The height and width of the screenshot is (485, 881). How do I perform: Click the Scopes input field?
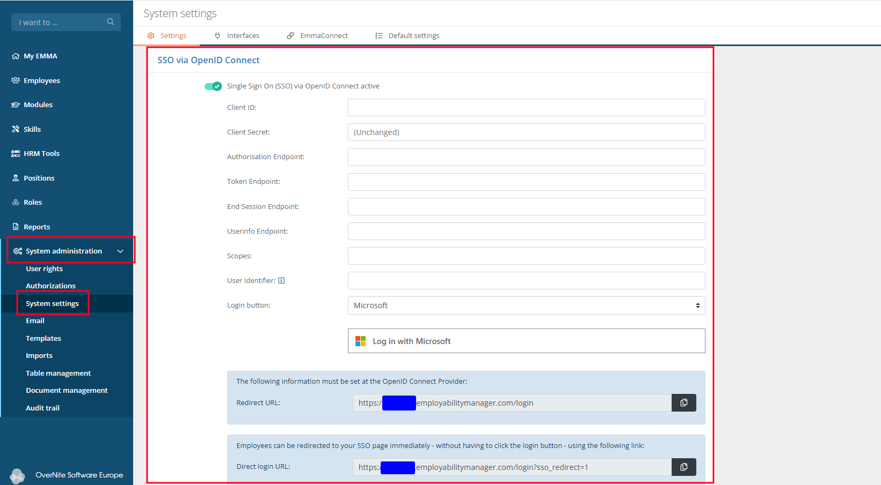click(x=526, y=256)
